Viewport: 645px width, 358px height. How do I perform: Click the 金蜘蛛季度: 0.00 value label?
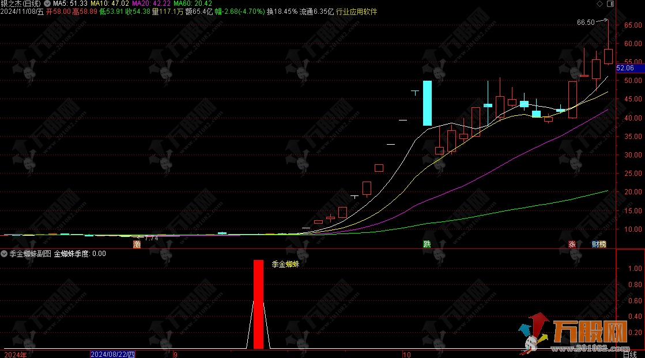click(x=80, y=254)
